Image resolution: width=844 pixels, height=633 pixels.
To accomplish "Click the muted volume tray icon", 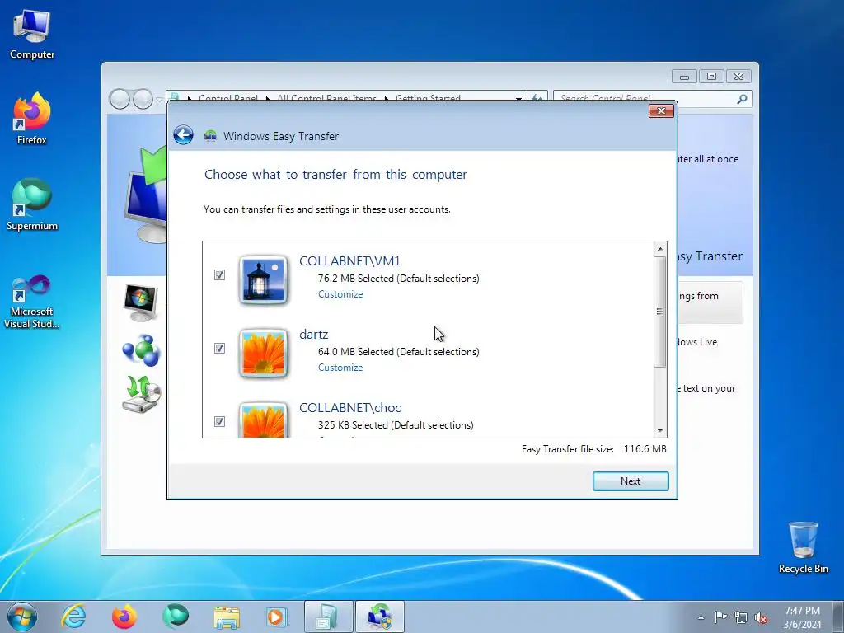I will (761, 618).
